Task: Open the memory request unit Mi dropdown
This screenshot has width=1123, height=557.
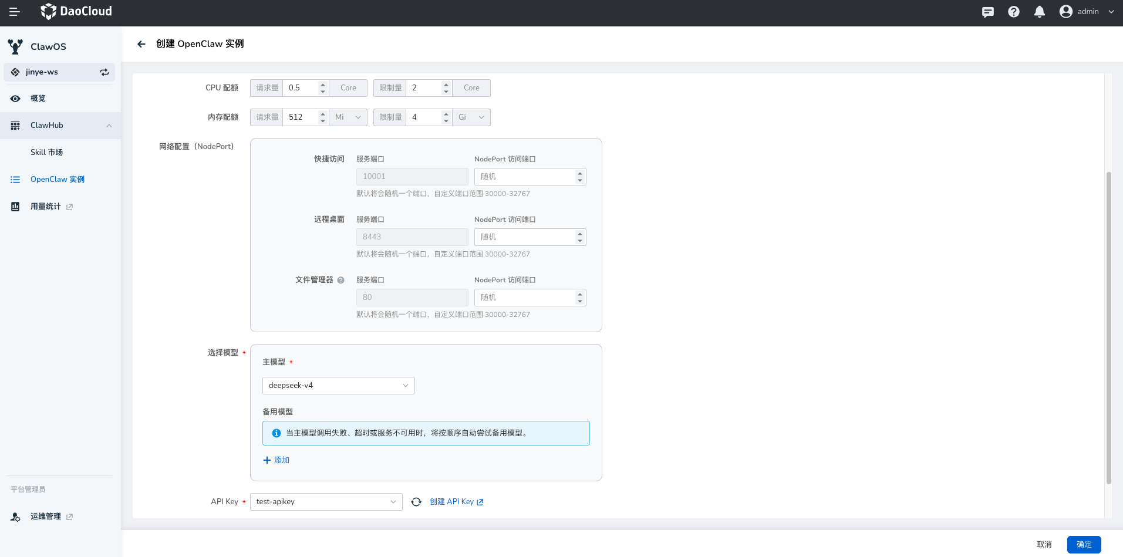Action: point(348,117)
